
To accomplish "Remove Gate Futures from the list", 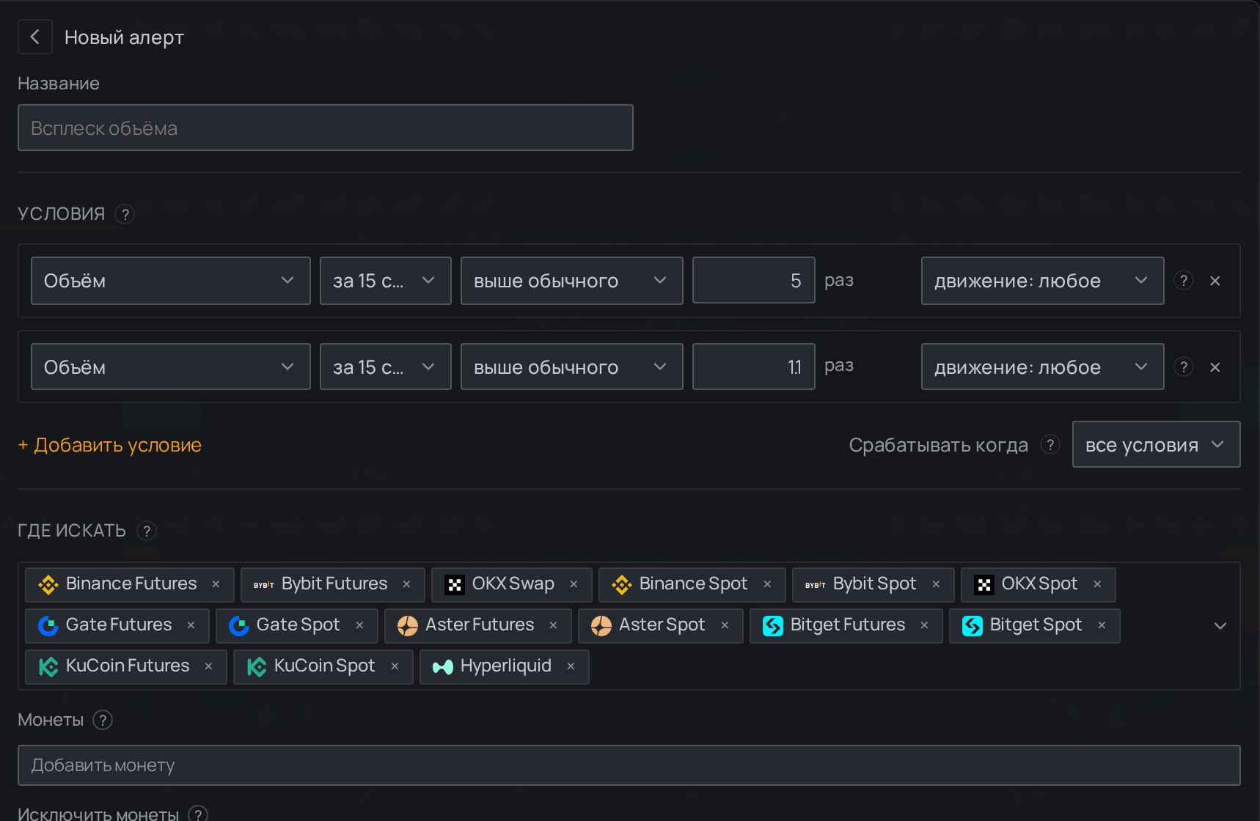I will [x=191, y=625].
